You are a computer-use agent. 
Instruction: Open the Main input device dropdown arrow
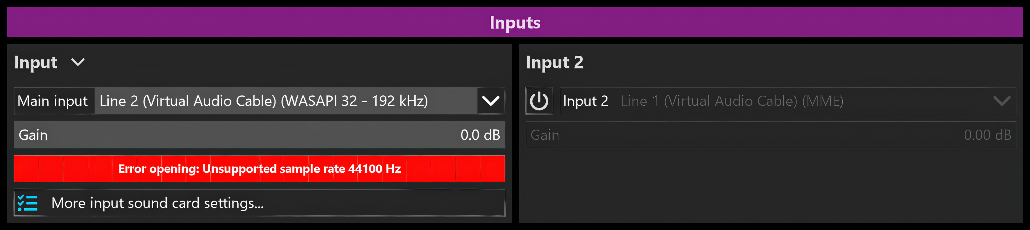[x=491, y=101]
